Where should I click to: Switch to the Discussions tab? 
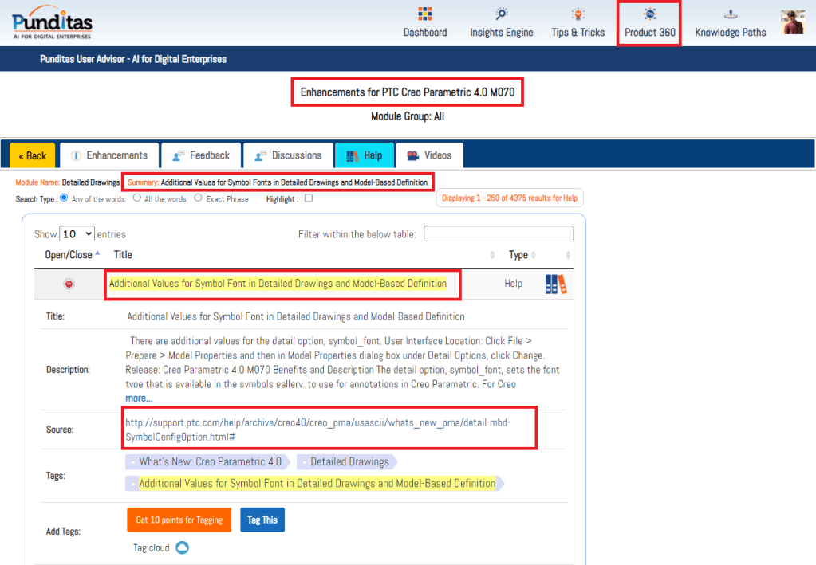287,155
